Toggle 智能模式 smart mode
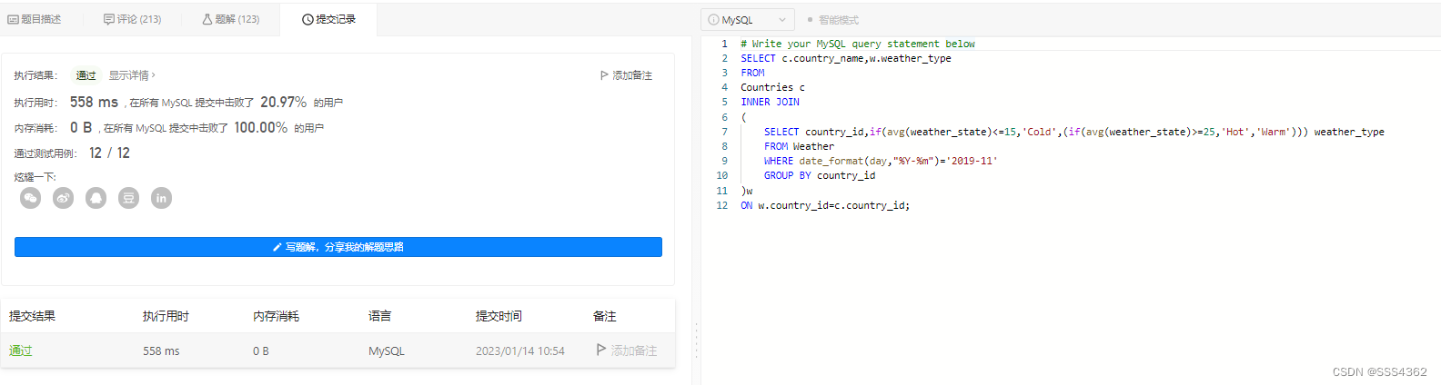 833,20
